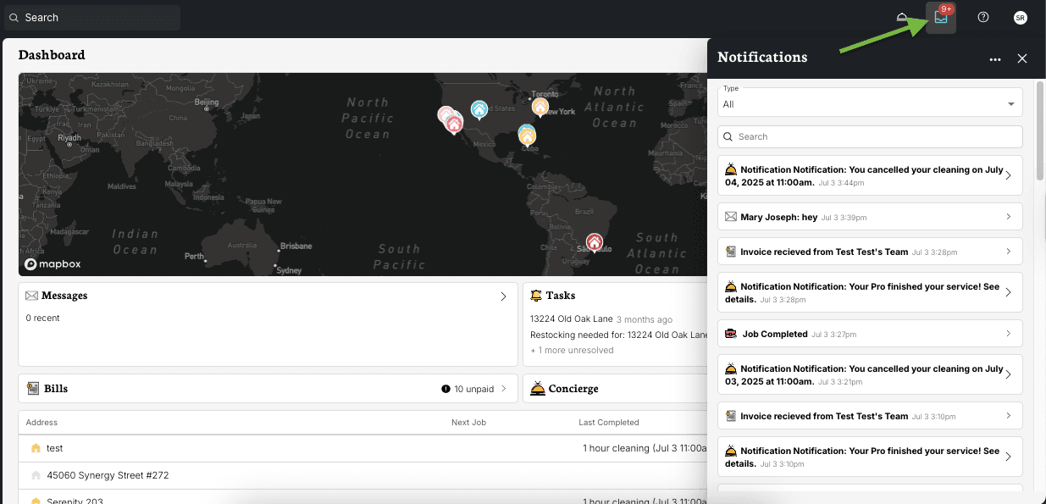
Task: Click the map marker near New York
Action: pyautogui.click(x=540, y=108)
